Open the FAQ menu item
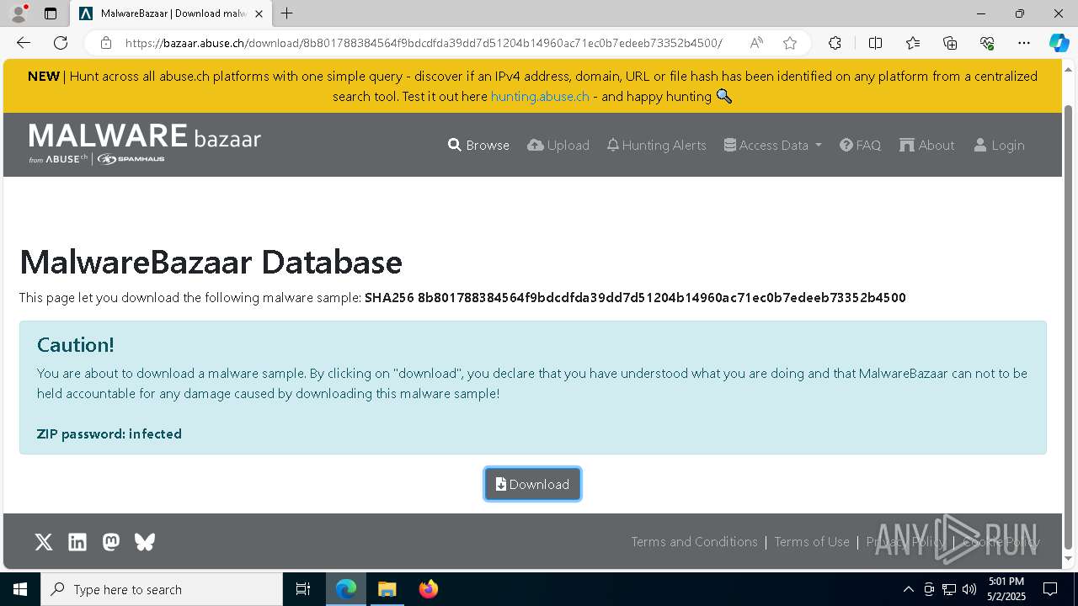 (x=861, y=145)
